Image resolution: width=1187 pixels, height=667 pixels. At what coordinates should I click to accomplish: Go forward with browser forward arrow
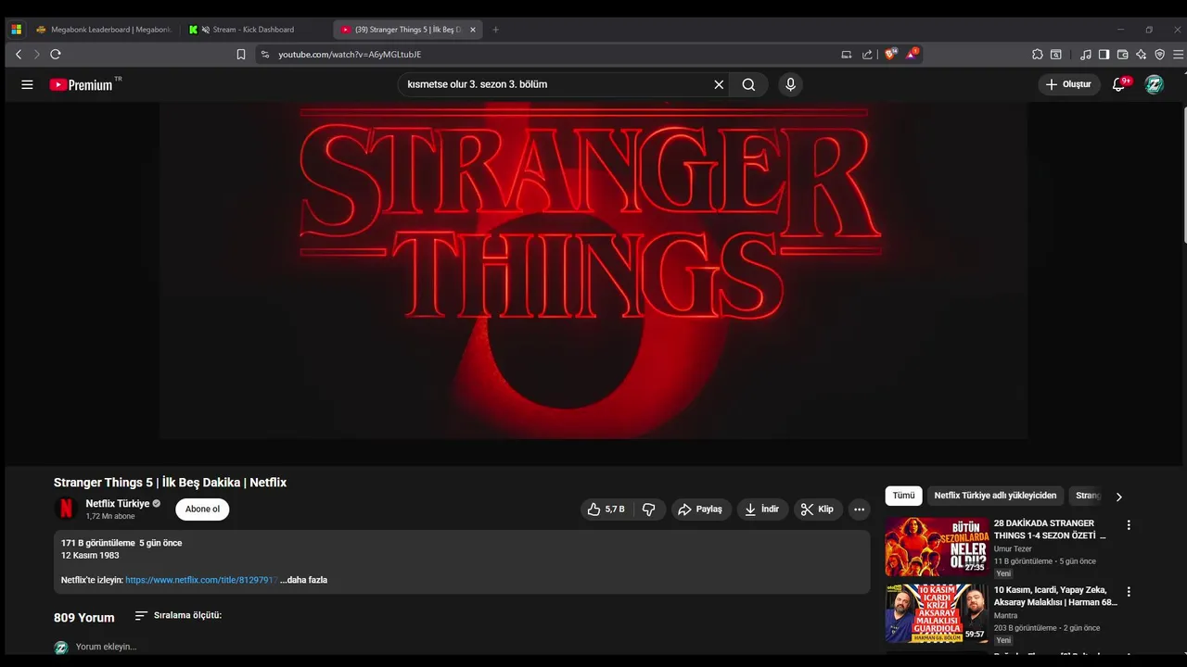click(x=36, y=55)
